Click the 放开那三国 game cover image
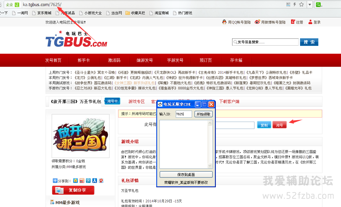Viewport: 341px width, 207px height. (80, 136)
